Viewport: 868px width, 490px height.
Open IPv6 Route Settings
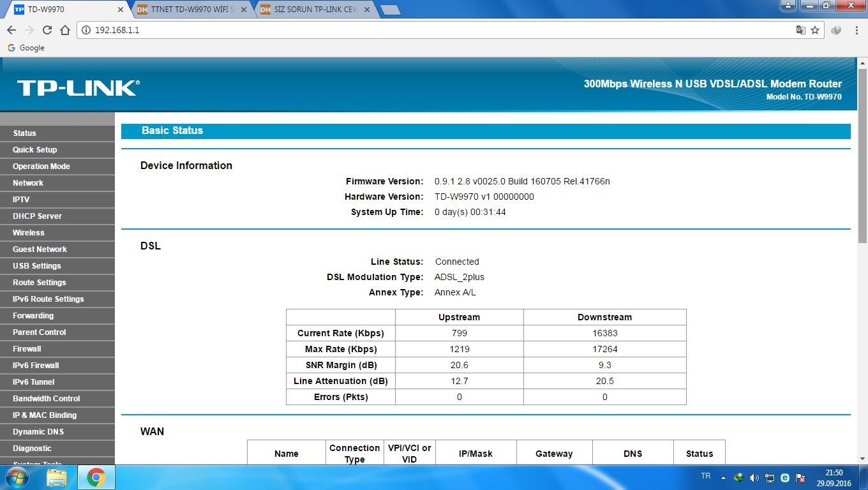click(x=57, y=299)
